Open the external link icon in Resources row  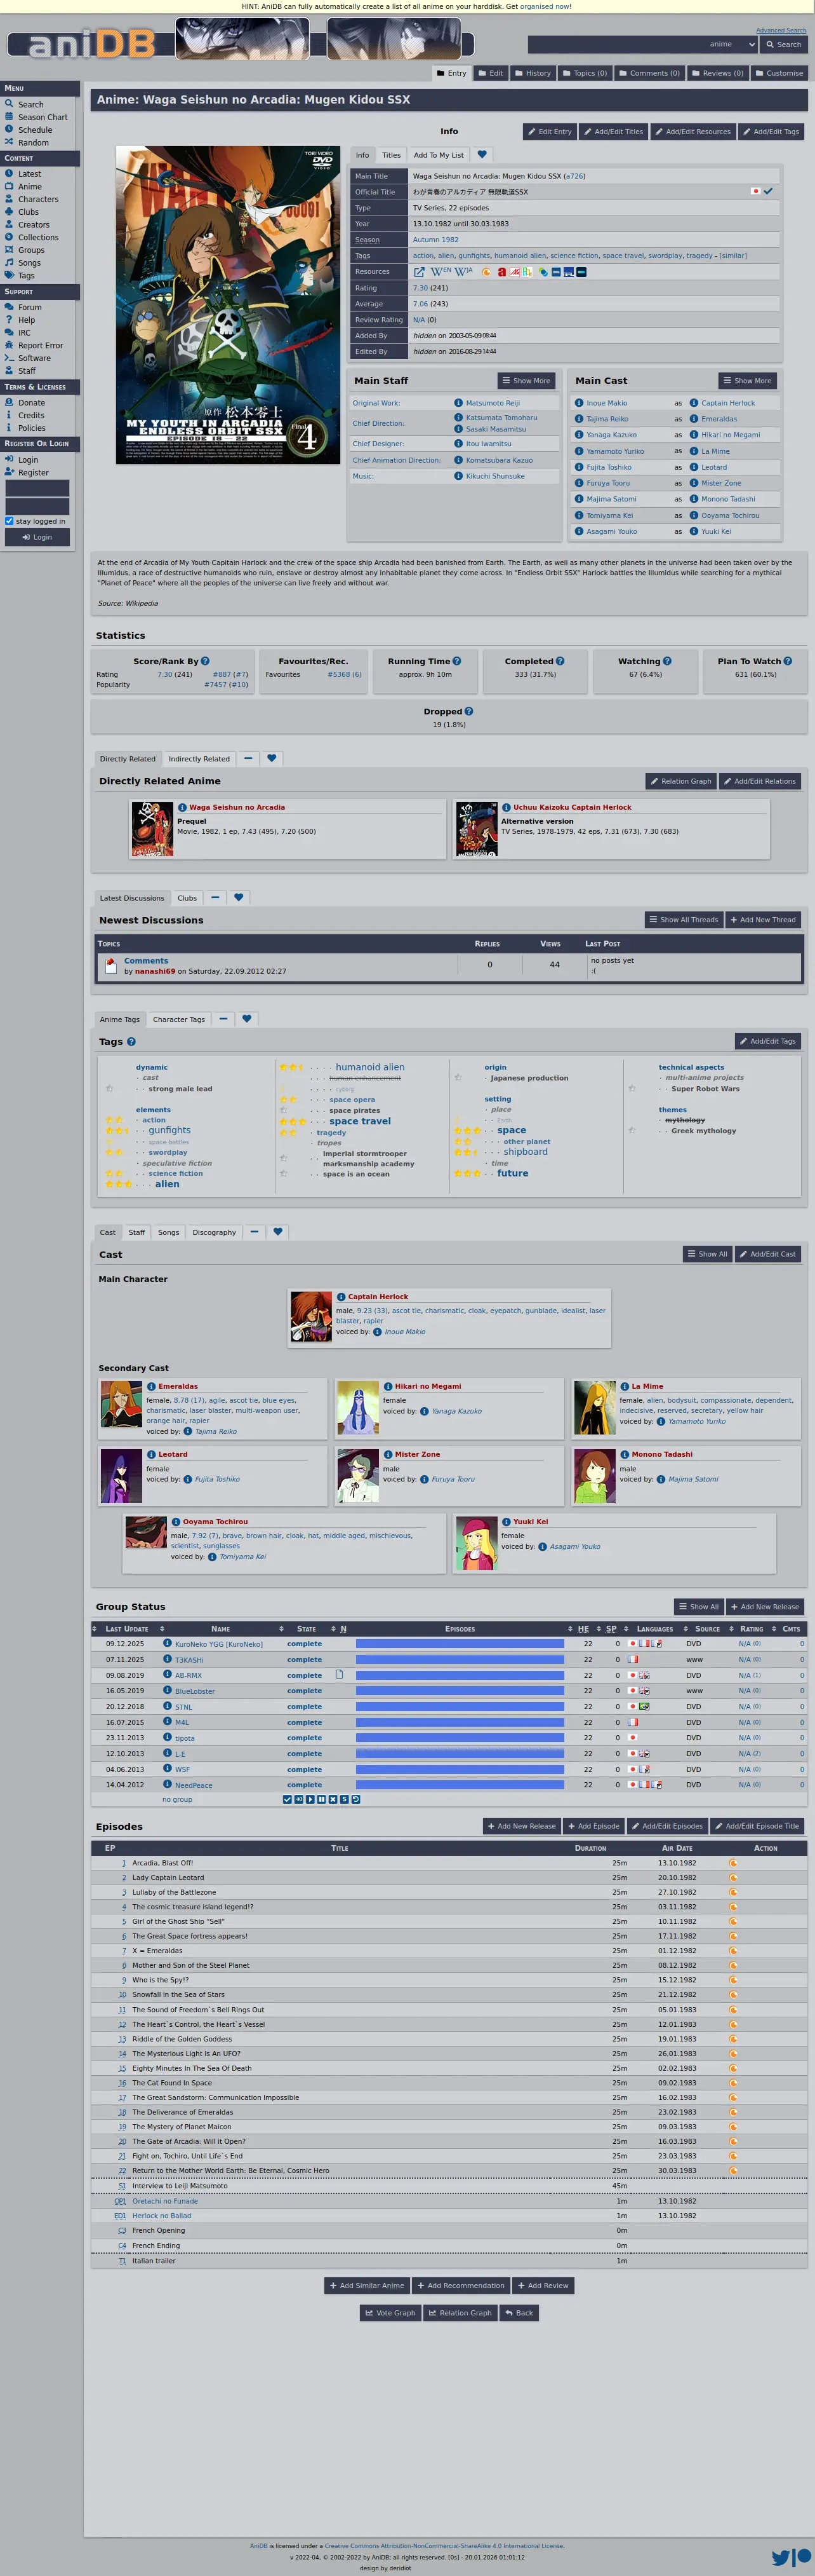tap(420, 272)
